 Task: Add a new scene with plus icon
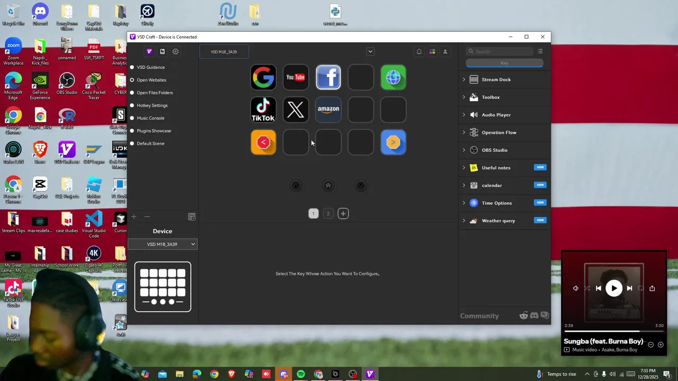(x=134, y=216)
